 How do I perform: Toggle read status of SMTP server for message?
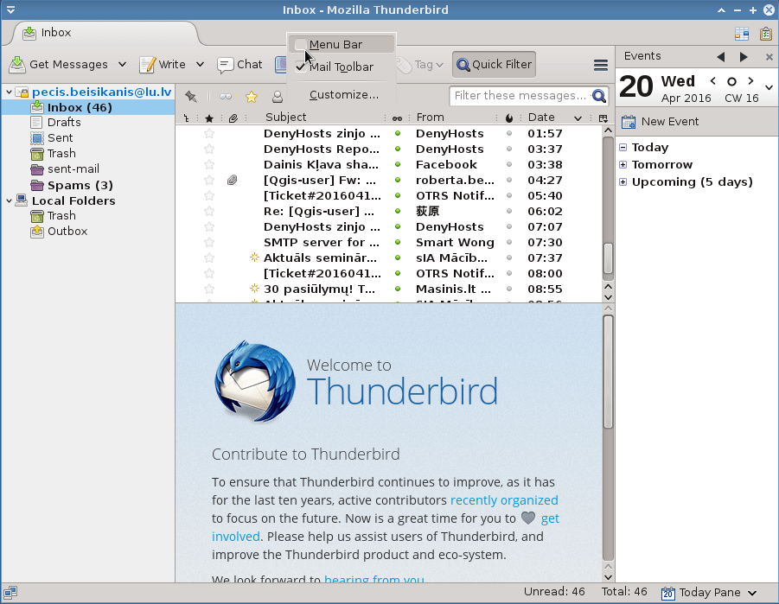(x=398, y=243)
